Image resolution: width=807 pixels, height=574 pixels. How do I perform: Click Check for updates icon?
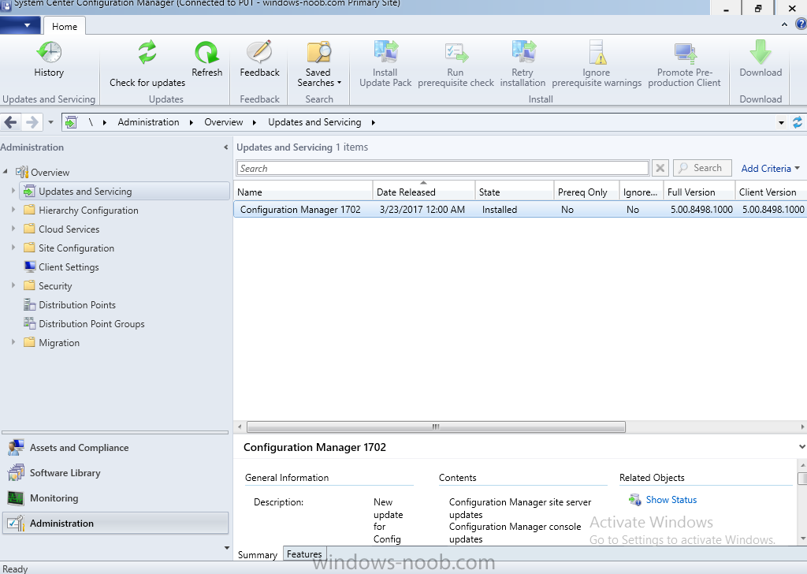coord(147,53)
